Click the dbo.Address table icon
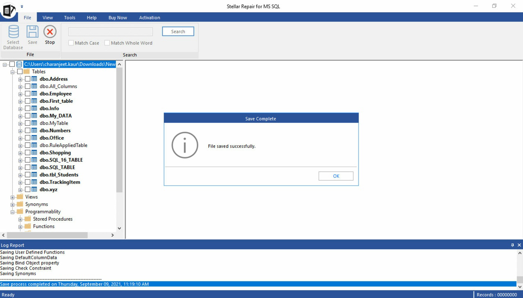The image size is (523, 298). click(34, 79)
